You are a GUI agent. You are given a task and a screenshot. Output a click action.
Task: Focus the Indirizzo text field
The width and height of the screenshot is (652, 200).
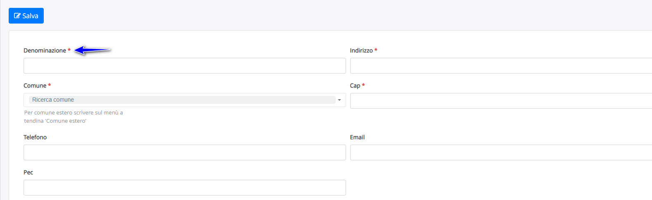tap(501, 66)
